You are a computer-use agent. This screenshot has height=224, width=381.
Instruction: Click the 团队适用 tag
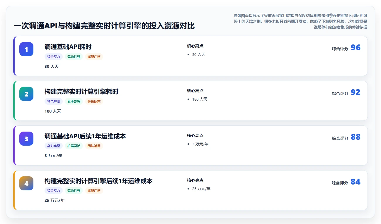94,146
